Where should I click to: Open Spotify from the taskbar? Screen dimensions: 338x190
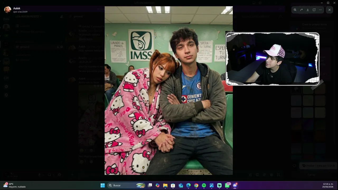(204, 186)
